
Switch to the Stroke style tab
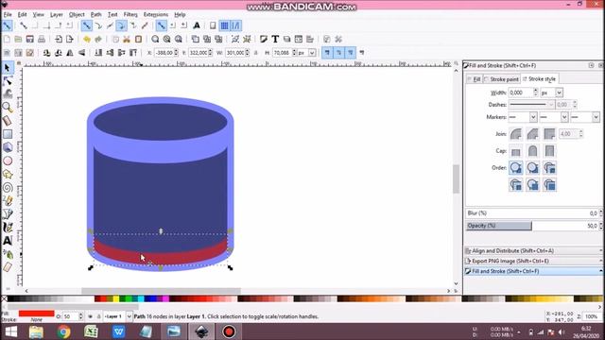pos(540,78)
